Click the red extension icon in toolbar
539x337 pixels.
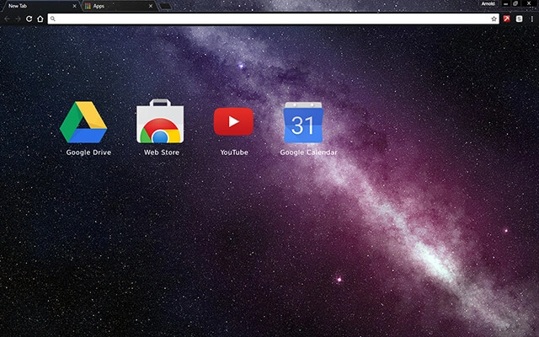(x=507, y=19)
